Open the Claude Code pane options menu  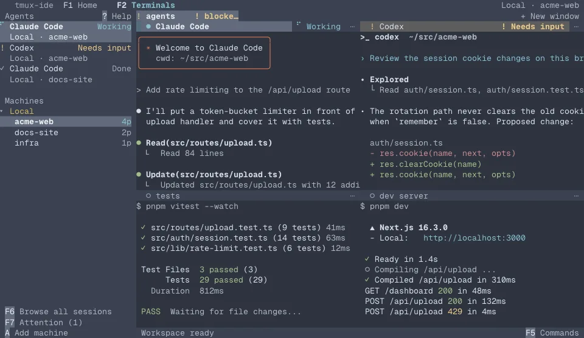352,26
